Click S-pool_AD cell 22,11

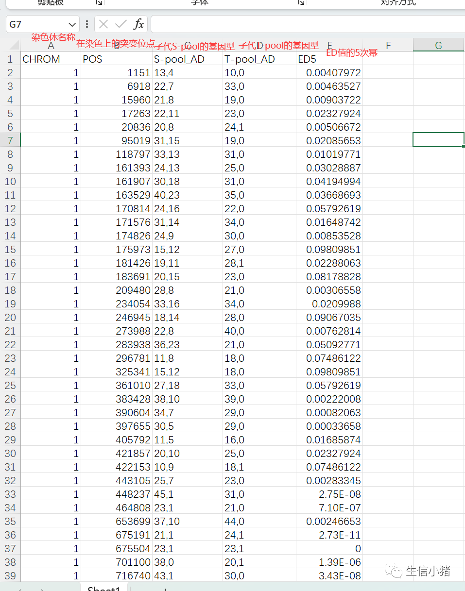(188, 114)
